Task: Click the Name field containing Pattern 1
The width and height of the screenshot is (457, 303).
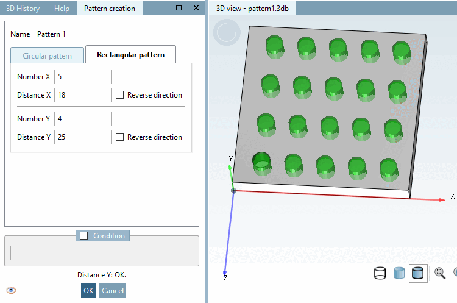Action: coord(113,34)
